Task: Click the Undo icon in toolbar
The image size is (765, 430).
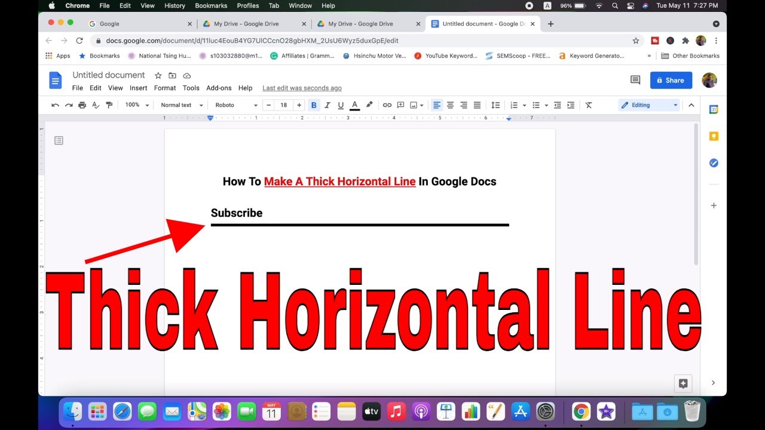Action: pos(55,105)
